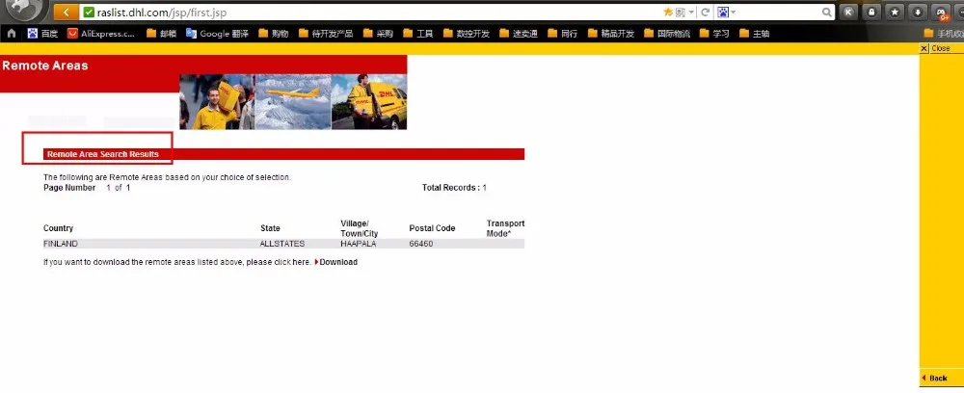Viewport: 964px width, 393px height.
Task: Click the round K toolbar button
Action: (x=848, y=12)
